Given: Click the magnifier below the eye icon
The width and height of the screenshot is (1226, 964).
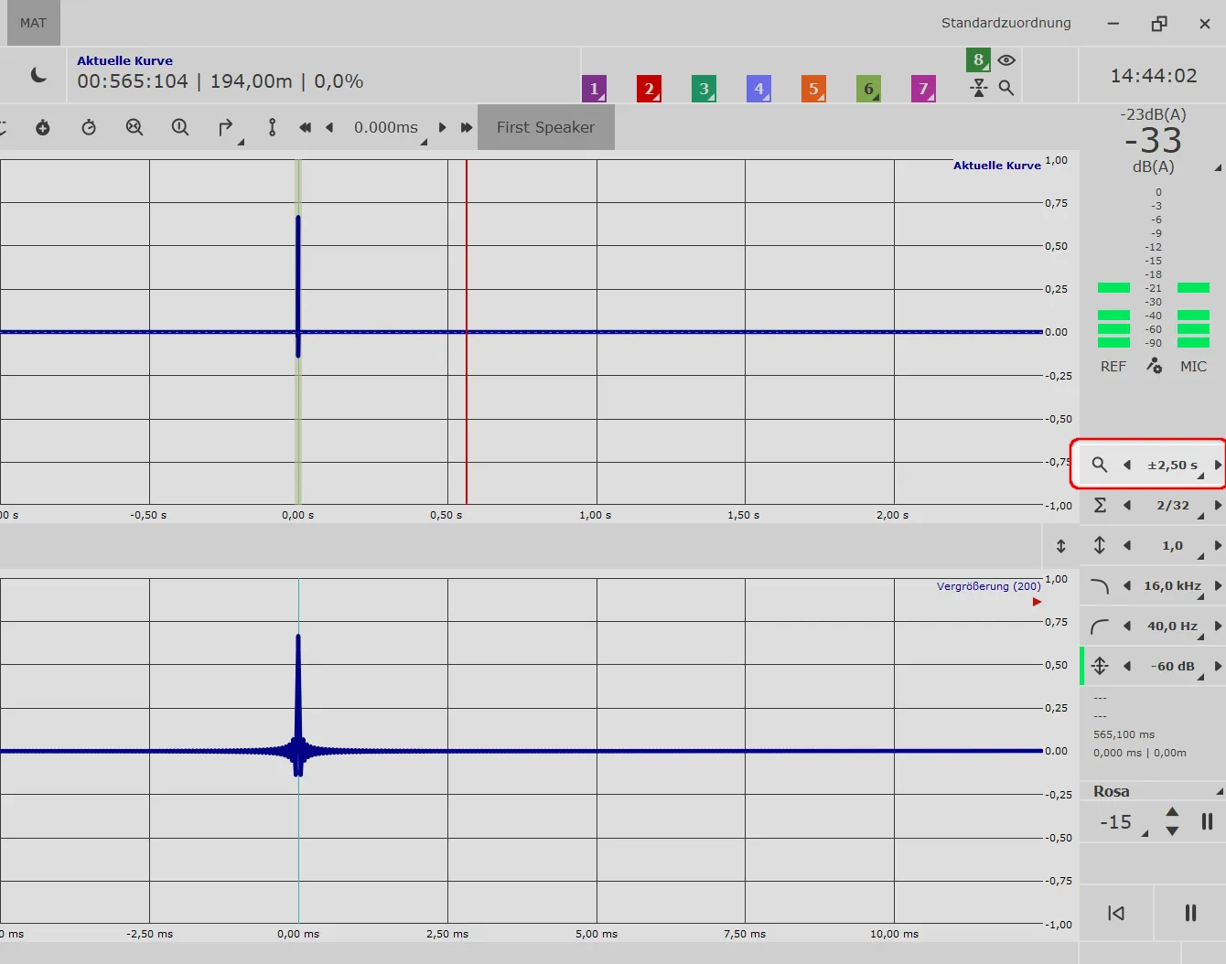Looking at the screenshot, I should pos(1006,88).
